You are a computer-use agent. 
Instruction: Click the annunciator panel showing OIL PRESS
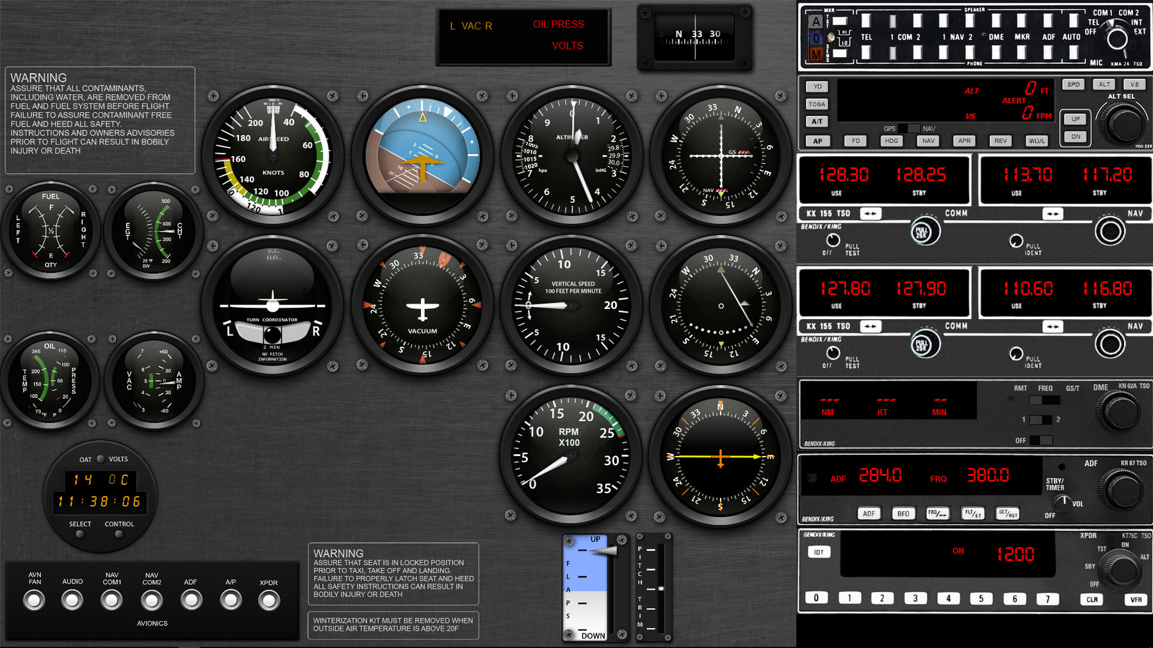[x=523, y=37]
